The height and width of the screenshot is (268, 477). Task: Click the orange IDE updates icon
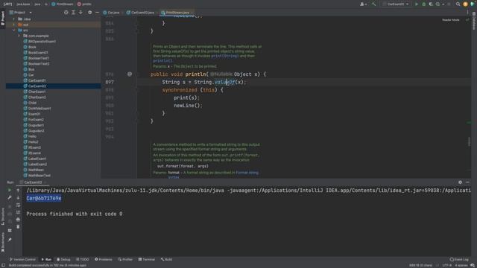(465, 4)
